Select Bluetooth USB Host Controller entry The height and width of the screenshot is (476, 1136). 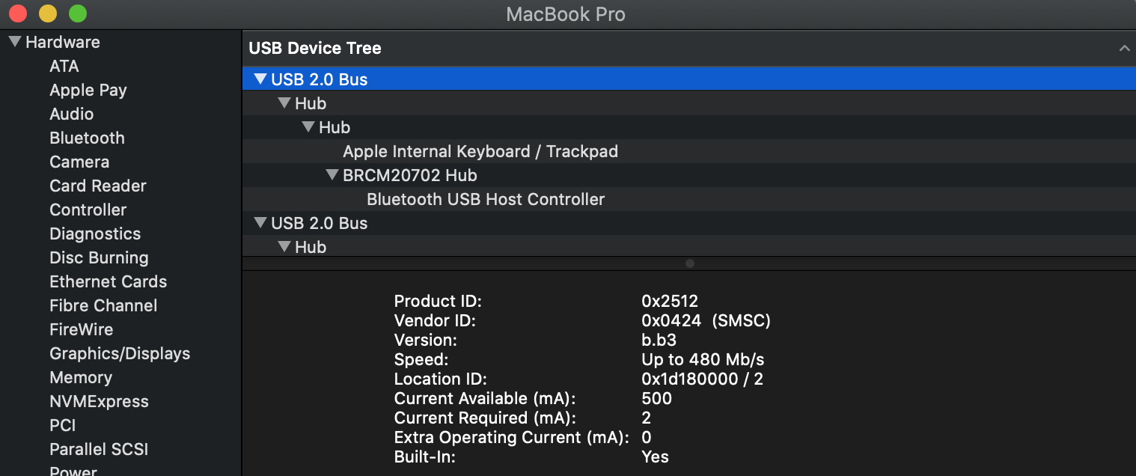click(485, 199)
